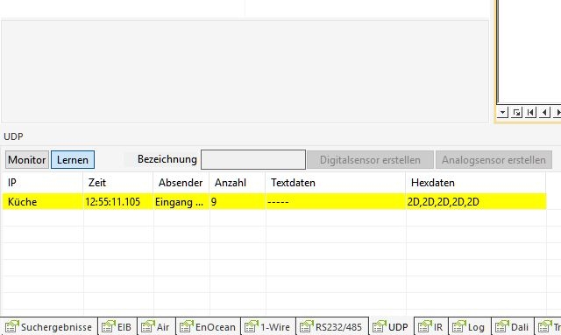This screenshot has width=561, height=335.
Task: Click the IR tab icon
Action: (x=424, y=326)
